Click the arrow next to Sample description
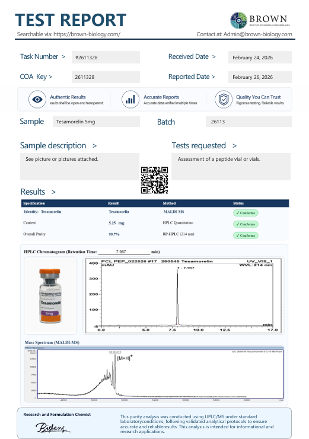 (95, 146)
